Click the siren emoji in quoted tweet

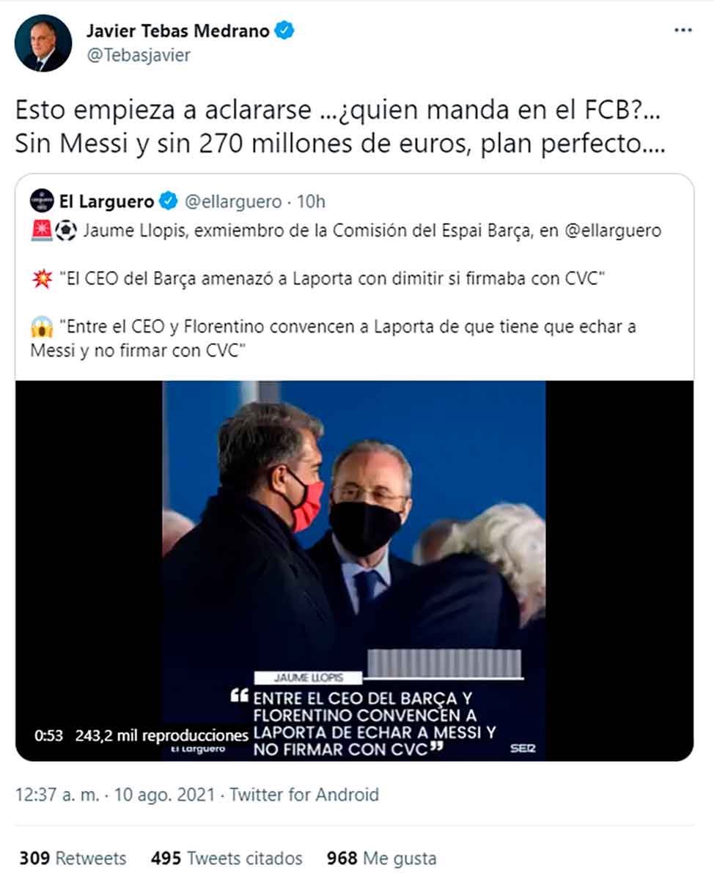39,231
